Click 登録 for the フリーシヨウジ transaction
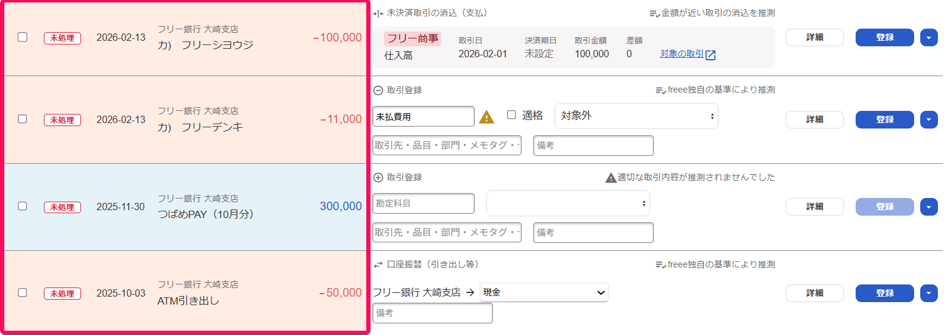This screenshot has width=944, height=335. pyautogui.click(x=885, y=37)
